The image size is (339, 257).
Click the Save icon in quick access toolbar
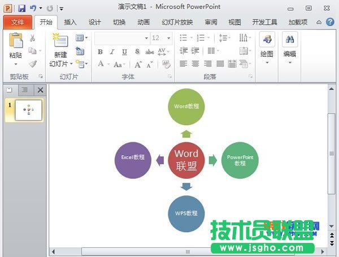pos(21,8)
